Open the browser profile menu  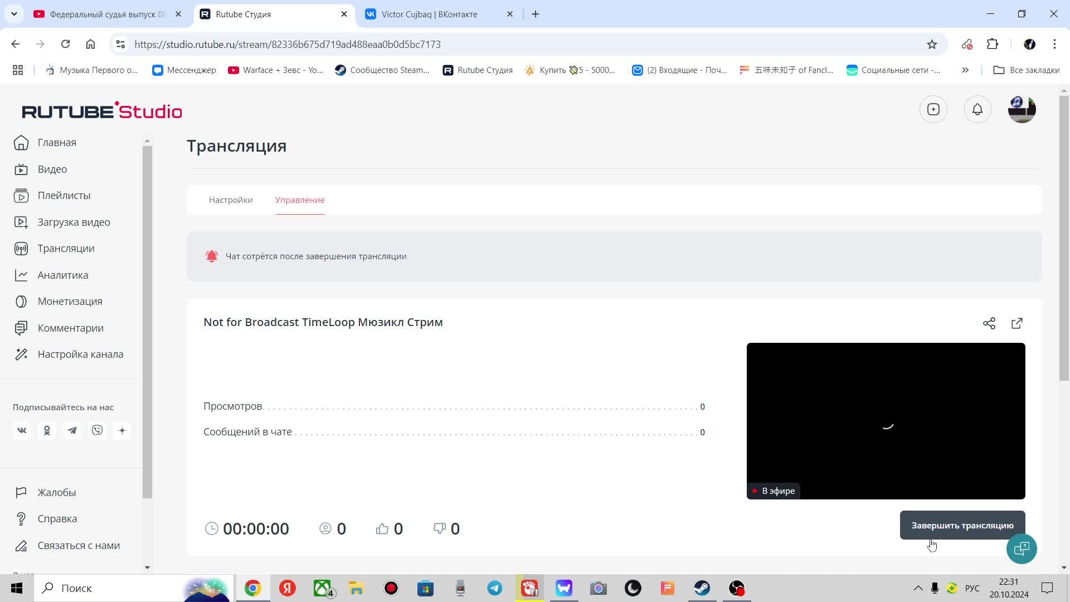coord(1030,44)
